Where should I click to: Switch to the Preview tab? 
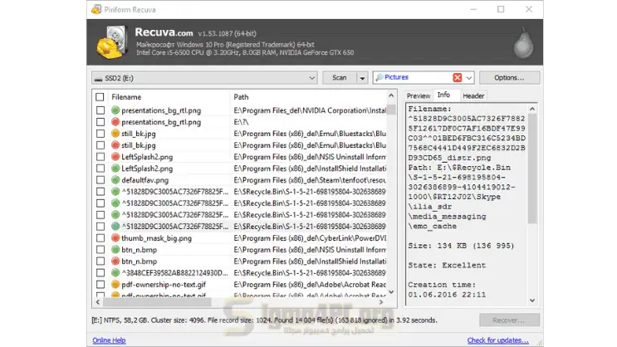tap(419, 96)
